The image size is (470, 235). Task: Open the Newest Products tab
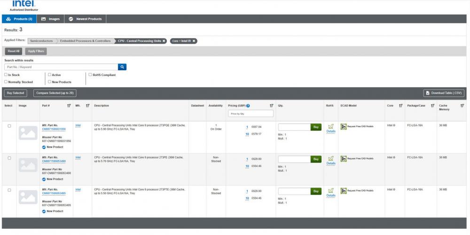click(x=86, y=19)
